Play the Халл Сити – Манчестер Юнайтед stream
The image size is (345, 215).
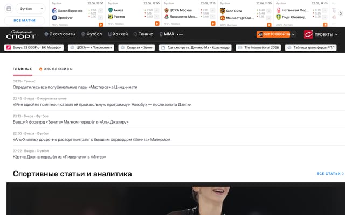tap(270, 25)
